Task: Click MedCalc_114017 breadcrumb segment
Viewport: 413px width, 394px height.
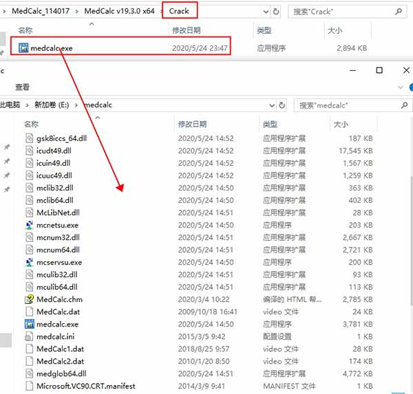Action: point(41,11)
